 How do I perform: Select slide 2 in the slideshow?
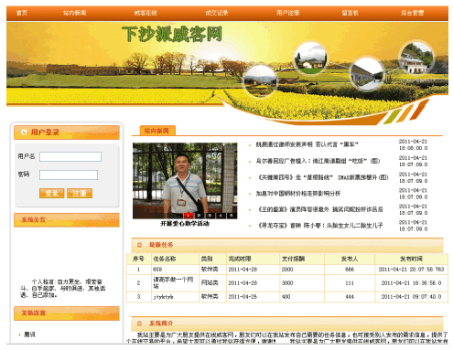pos(199,216)
